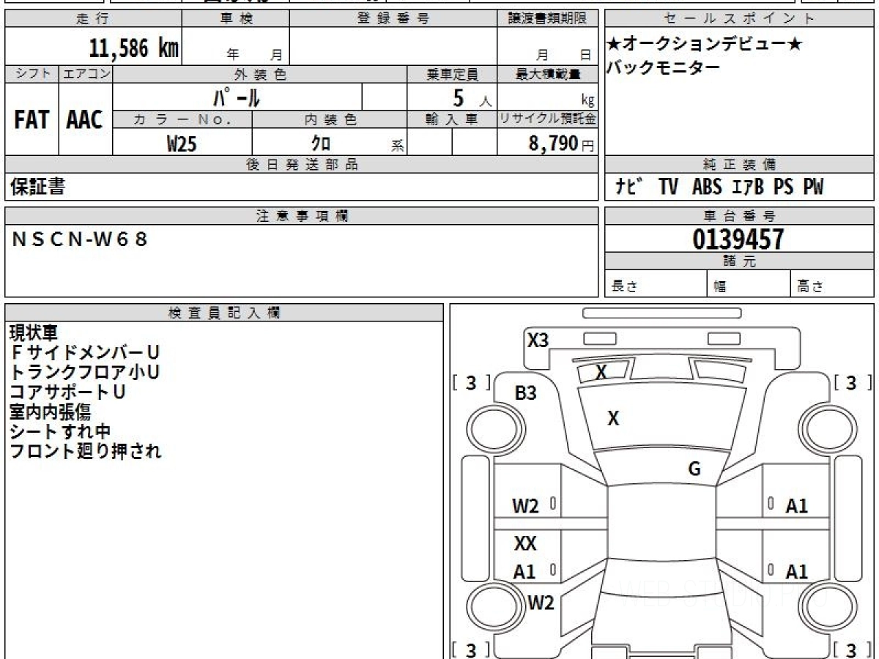The width and height of the screenshot is (879, 659).
Task: Click the B3 mark on the diagram
Action: [x=525, y=394]
